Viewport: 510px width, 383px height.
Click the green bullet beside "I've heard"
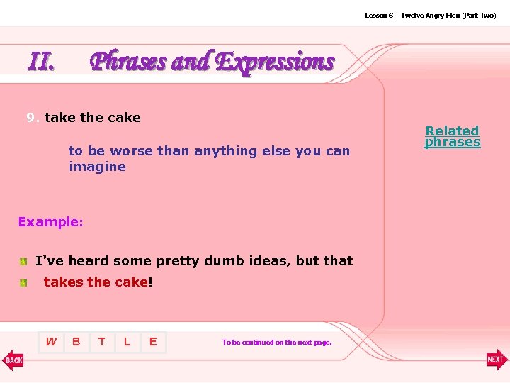click(23, 262)
